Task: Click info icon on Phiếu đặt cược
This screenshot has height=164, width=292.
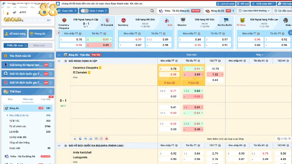Action: pyautogui.click(x=26, y=45)
